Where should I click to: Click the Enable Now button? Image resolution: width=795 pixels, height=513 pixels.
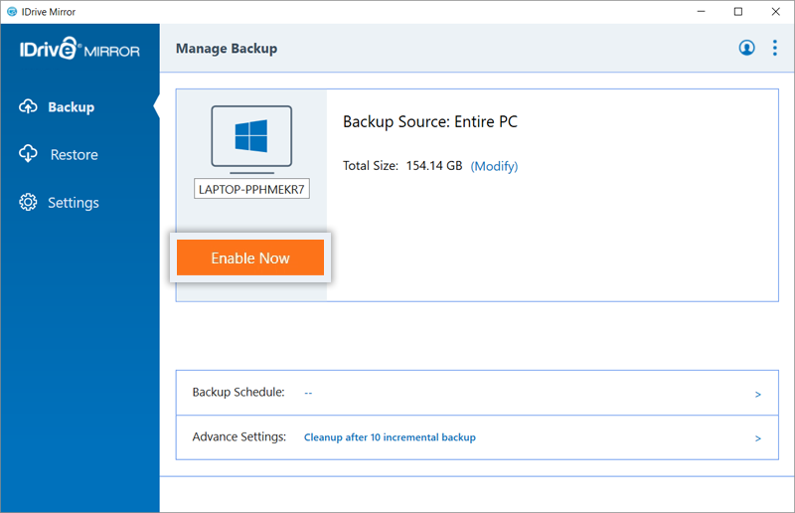pos(250,257)
